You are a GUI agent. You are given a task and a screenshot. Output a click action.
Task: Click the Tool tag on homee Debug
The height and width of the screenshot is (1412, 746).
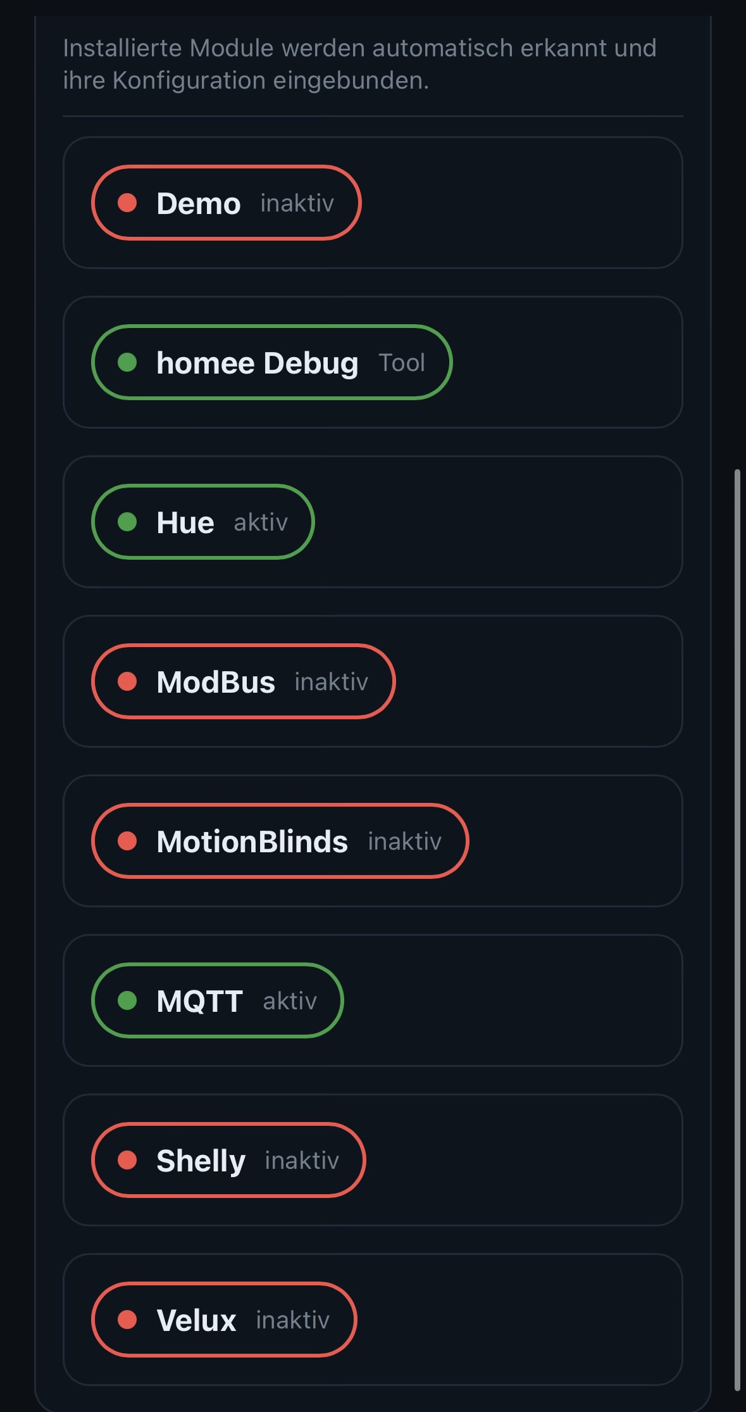pyautogui.click(x=402, y=363)
